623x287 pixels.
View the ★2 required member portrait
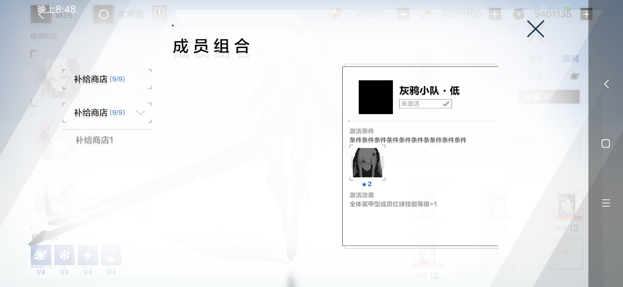(x=367, y=163)
